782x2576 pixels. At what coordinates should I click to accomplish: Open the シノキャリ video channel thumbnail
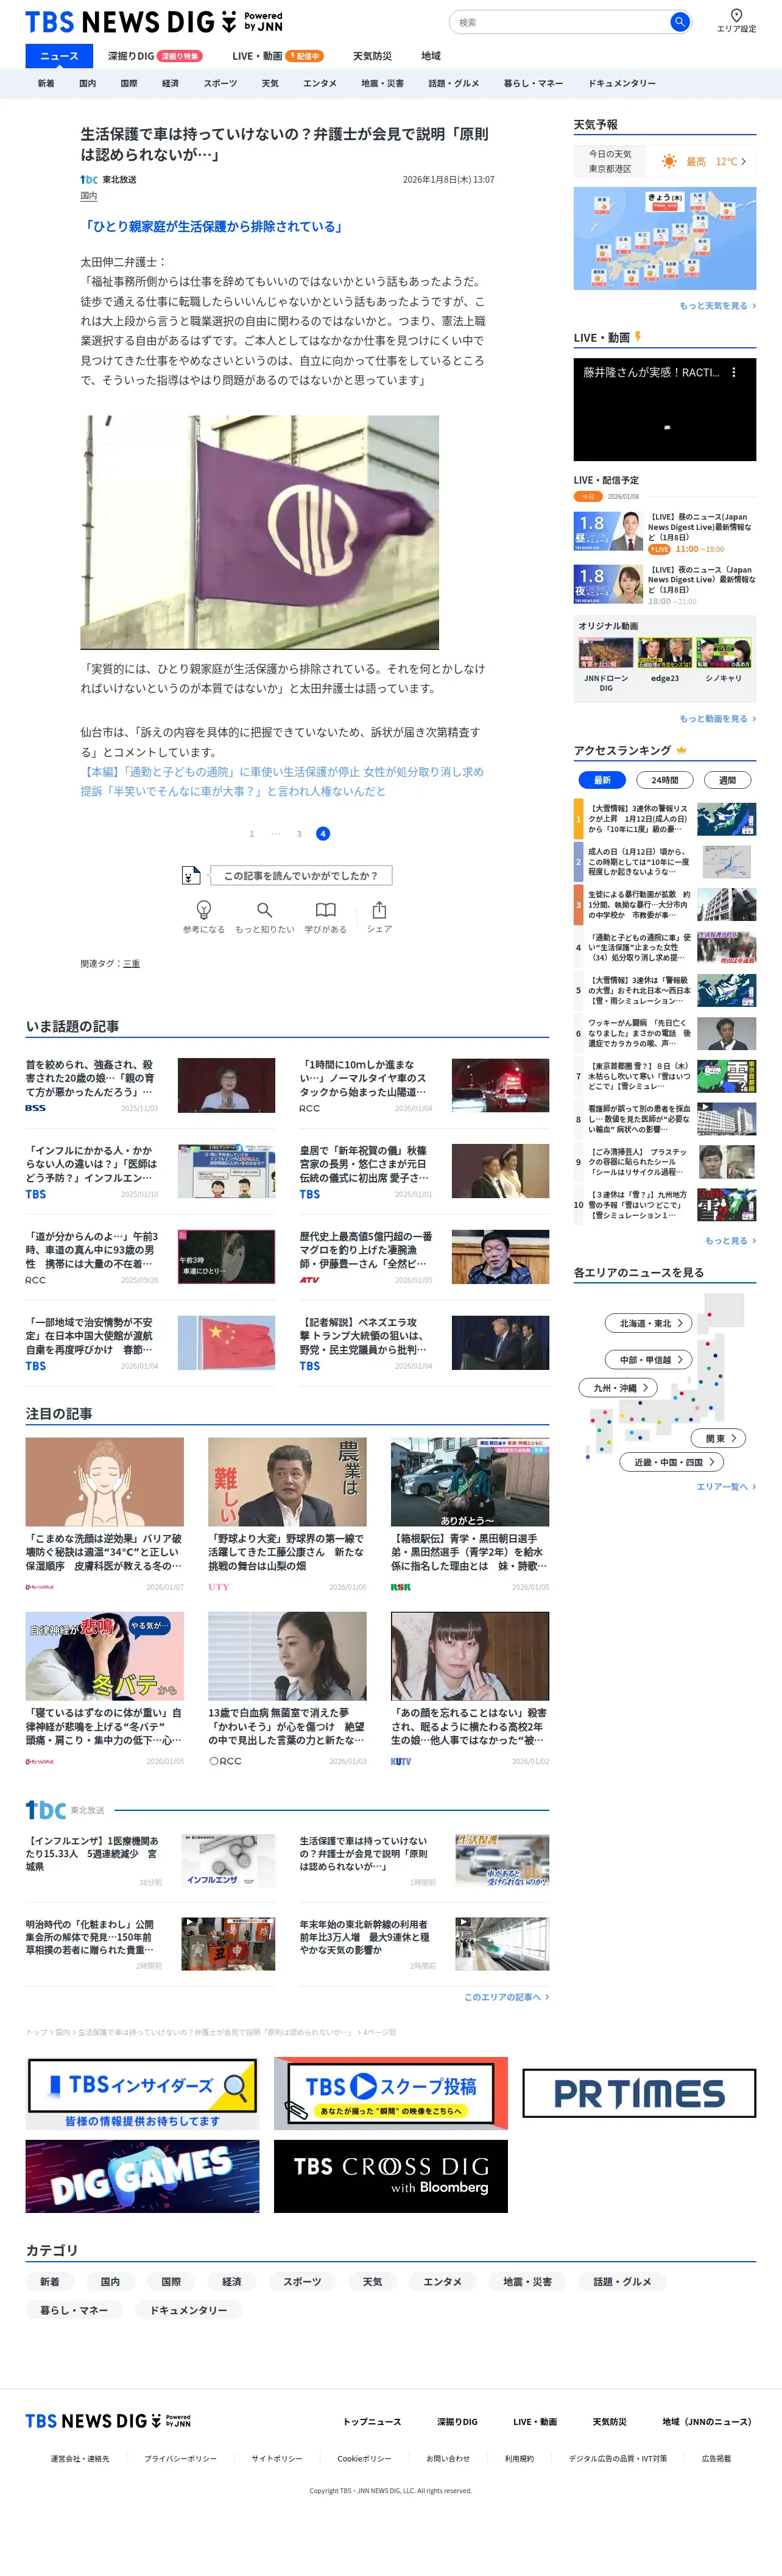724,653
